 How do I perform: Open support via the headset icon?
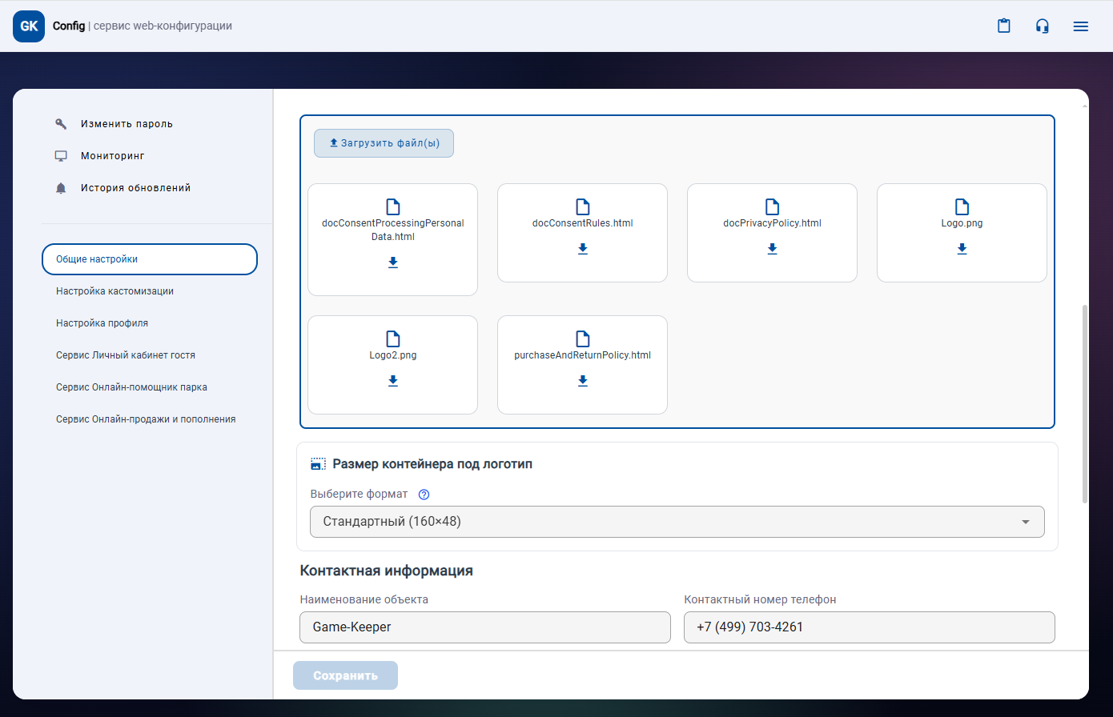pos(1042,26)
